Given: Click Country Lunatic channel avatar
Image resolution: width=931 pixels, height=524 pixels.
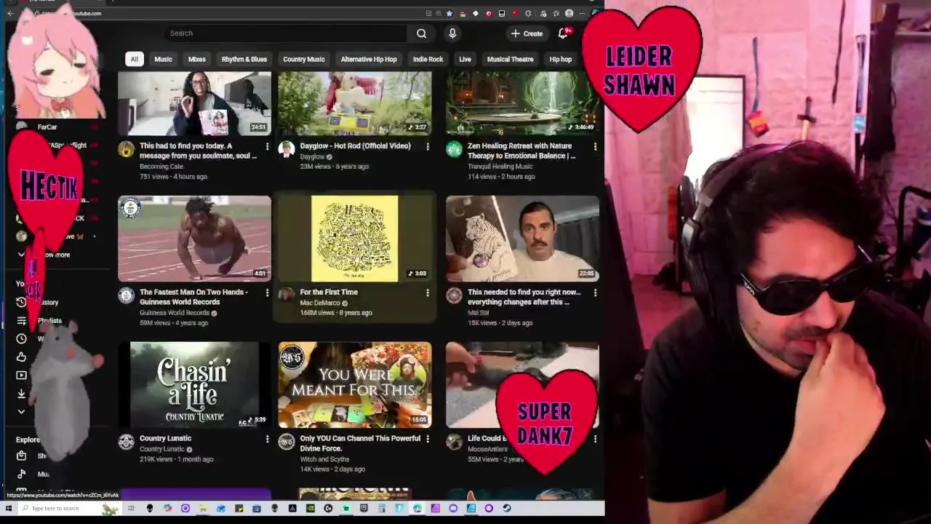Looking at the screenshot, I should click(127, 442).
